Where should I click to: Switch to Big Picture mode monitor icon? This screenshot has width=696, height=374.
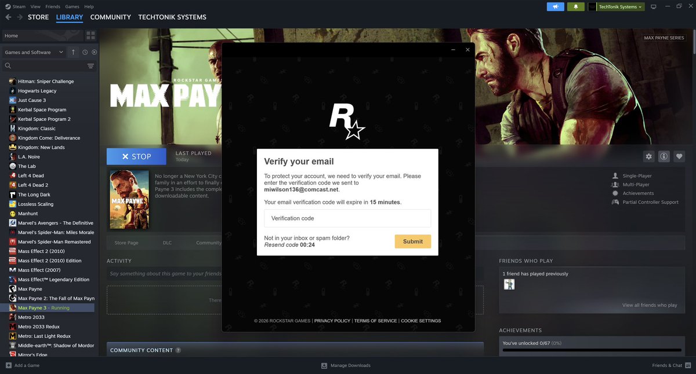654,7
